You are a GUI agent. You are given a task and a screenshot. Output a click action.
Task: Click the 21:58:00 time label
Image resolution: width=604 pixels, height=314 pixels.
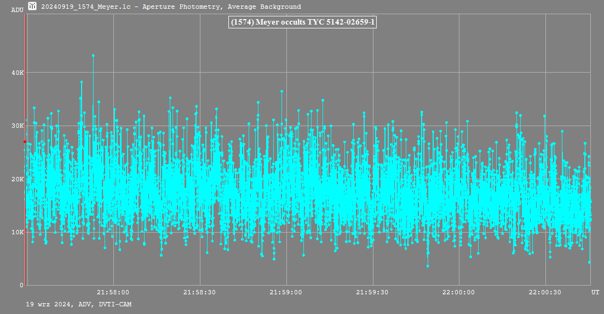tap(113, 293)
